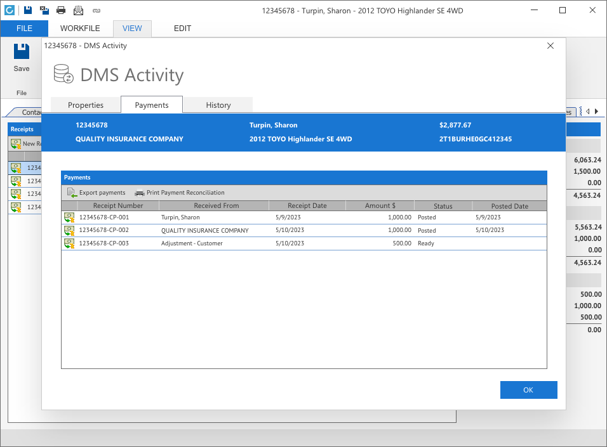Select receipt number 12345678-CP-003

click(103, 243)
